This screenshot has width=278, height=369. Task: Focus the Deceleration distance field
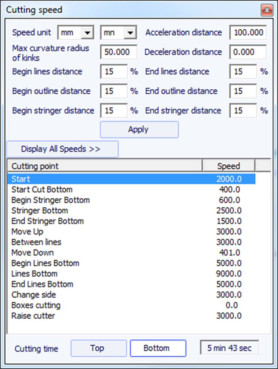pyautogui.click(x=248, y=52)
